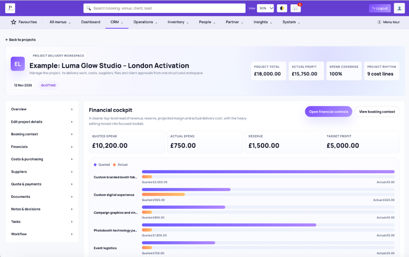
Task: Open Costs & purchasing sidebar item
Action: tap(42, 159)
